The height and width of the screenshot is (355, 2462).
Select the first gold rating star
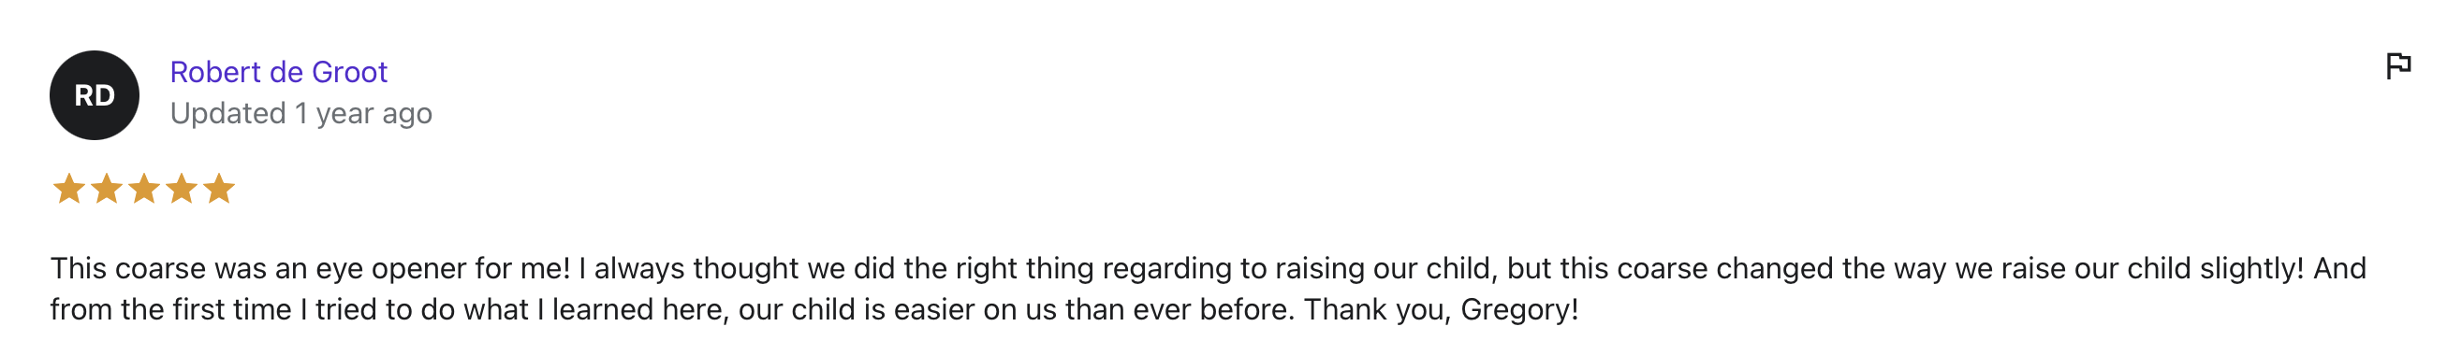(x=69, y=189)
